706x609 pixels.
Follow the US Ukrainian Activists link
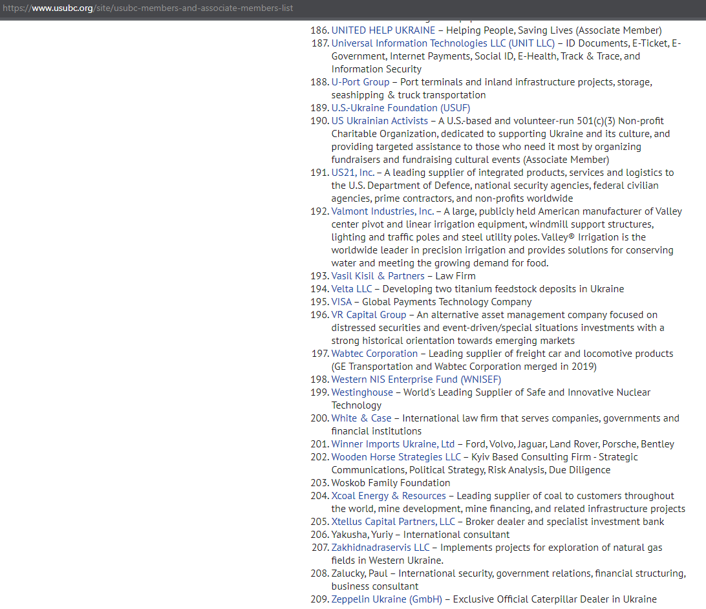380,121
